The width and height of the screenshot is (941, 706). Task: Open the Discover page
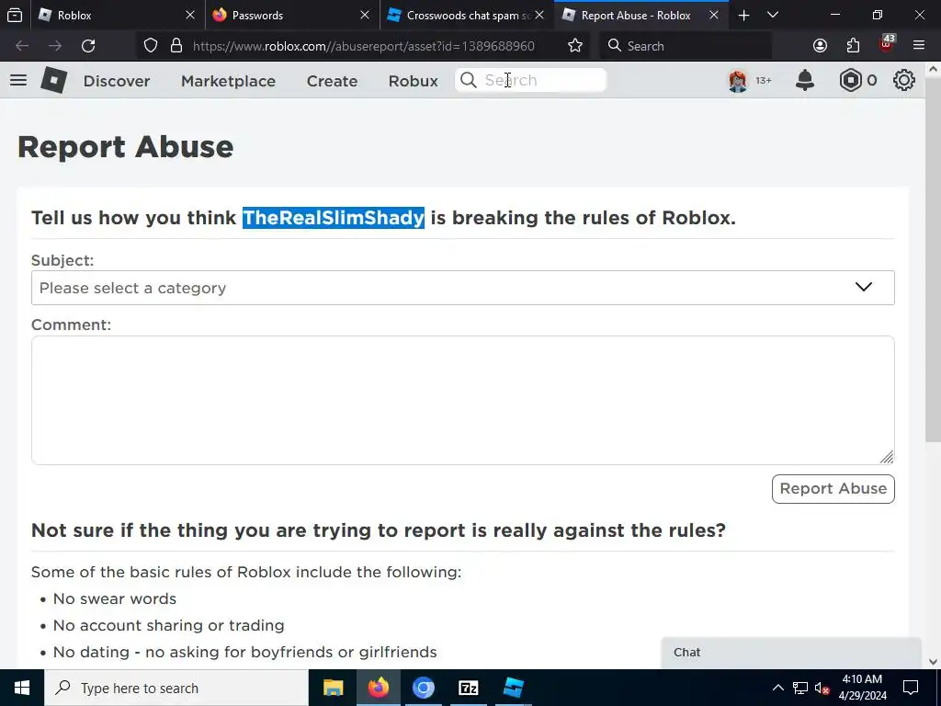point(117,81)
